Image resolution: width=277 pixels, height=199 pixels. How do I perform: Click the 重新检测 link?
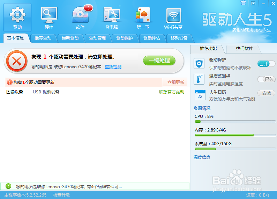pos(113,67)
